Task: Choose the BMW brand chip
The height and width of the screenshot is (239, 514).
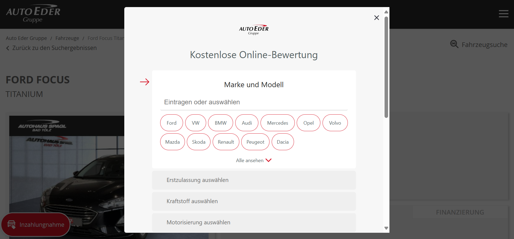Action: (221, 123)
